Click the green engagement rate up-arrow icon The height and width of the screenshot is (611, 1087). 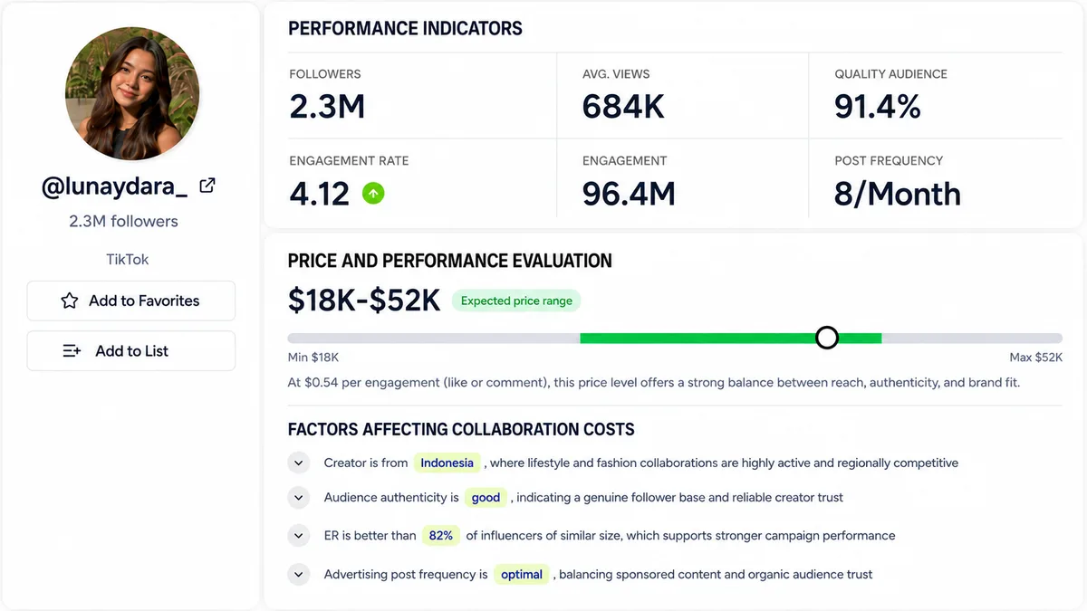click(373, 193)
